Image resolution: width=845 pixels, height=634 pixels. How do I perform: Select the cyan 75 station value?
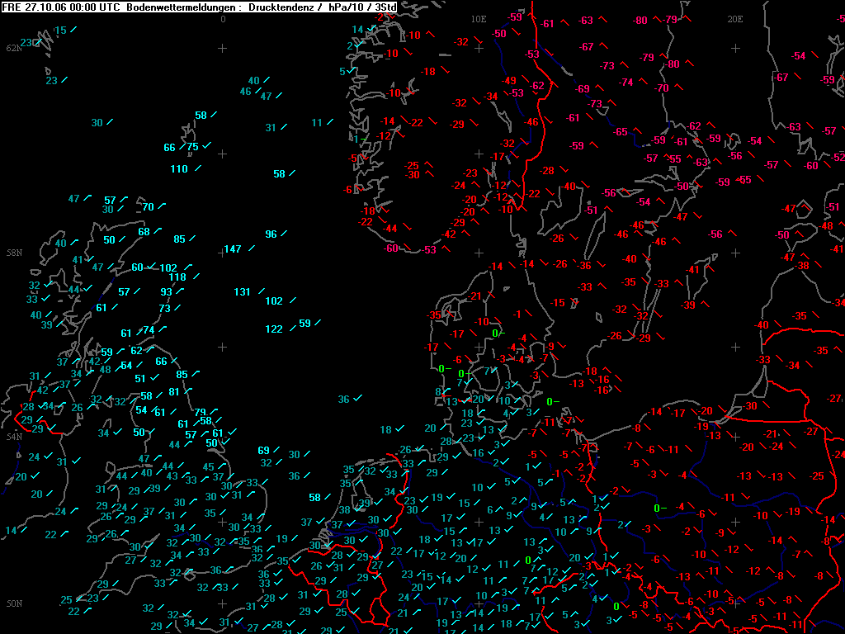(192, 147)
